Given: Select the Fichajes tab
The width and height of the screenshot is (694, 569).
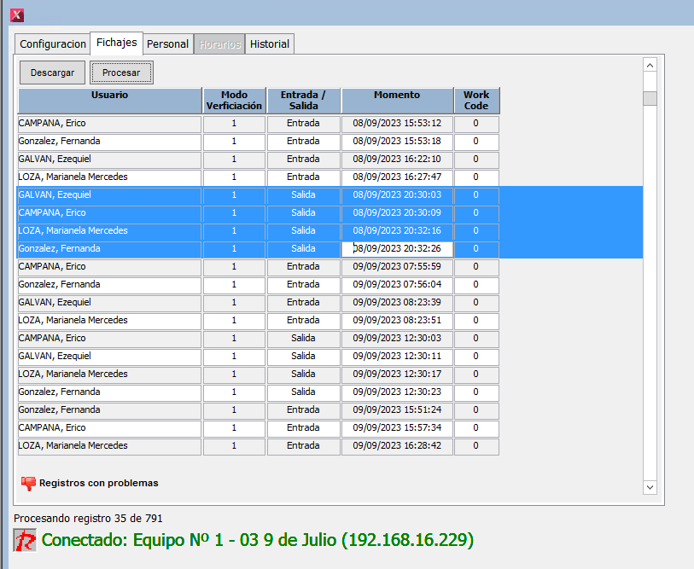Looking at the screenshot, I should [116, 43].
